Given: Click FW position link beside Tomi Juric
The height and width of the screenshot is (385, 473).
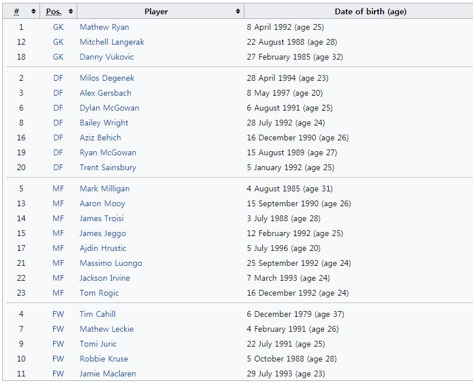Looking at the screenshot, I should click(x=58, y=344).
